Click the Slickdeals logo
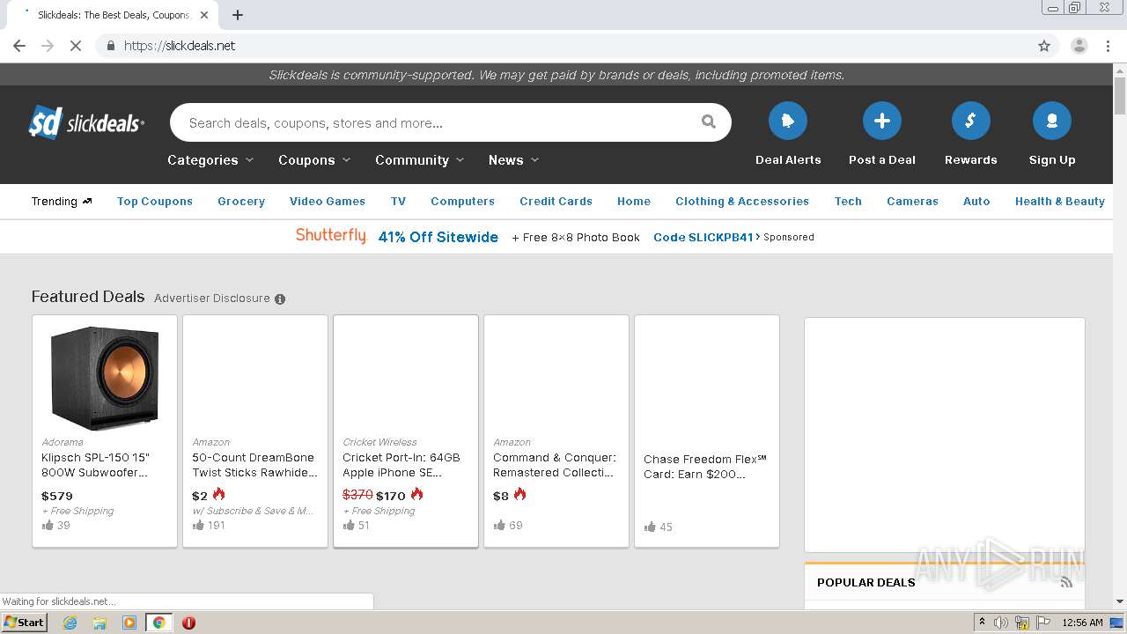 (86, 122)
